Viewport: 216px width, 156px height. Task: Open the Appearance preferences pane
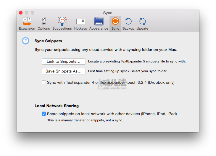99,24
